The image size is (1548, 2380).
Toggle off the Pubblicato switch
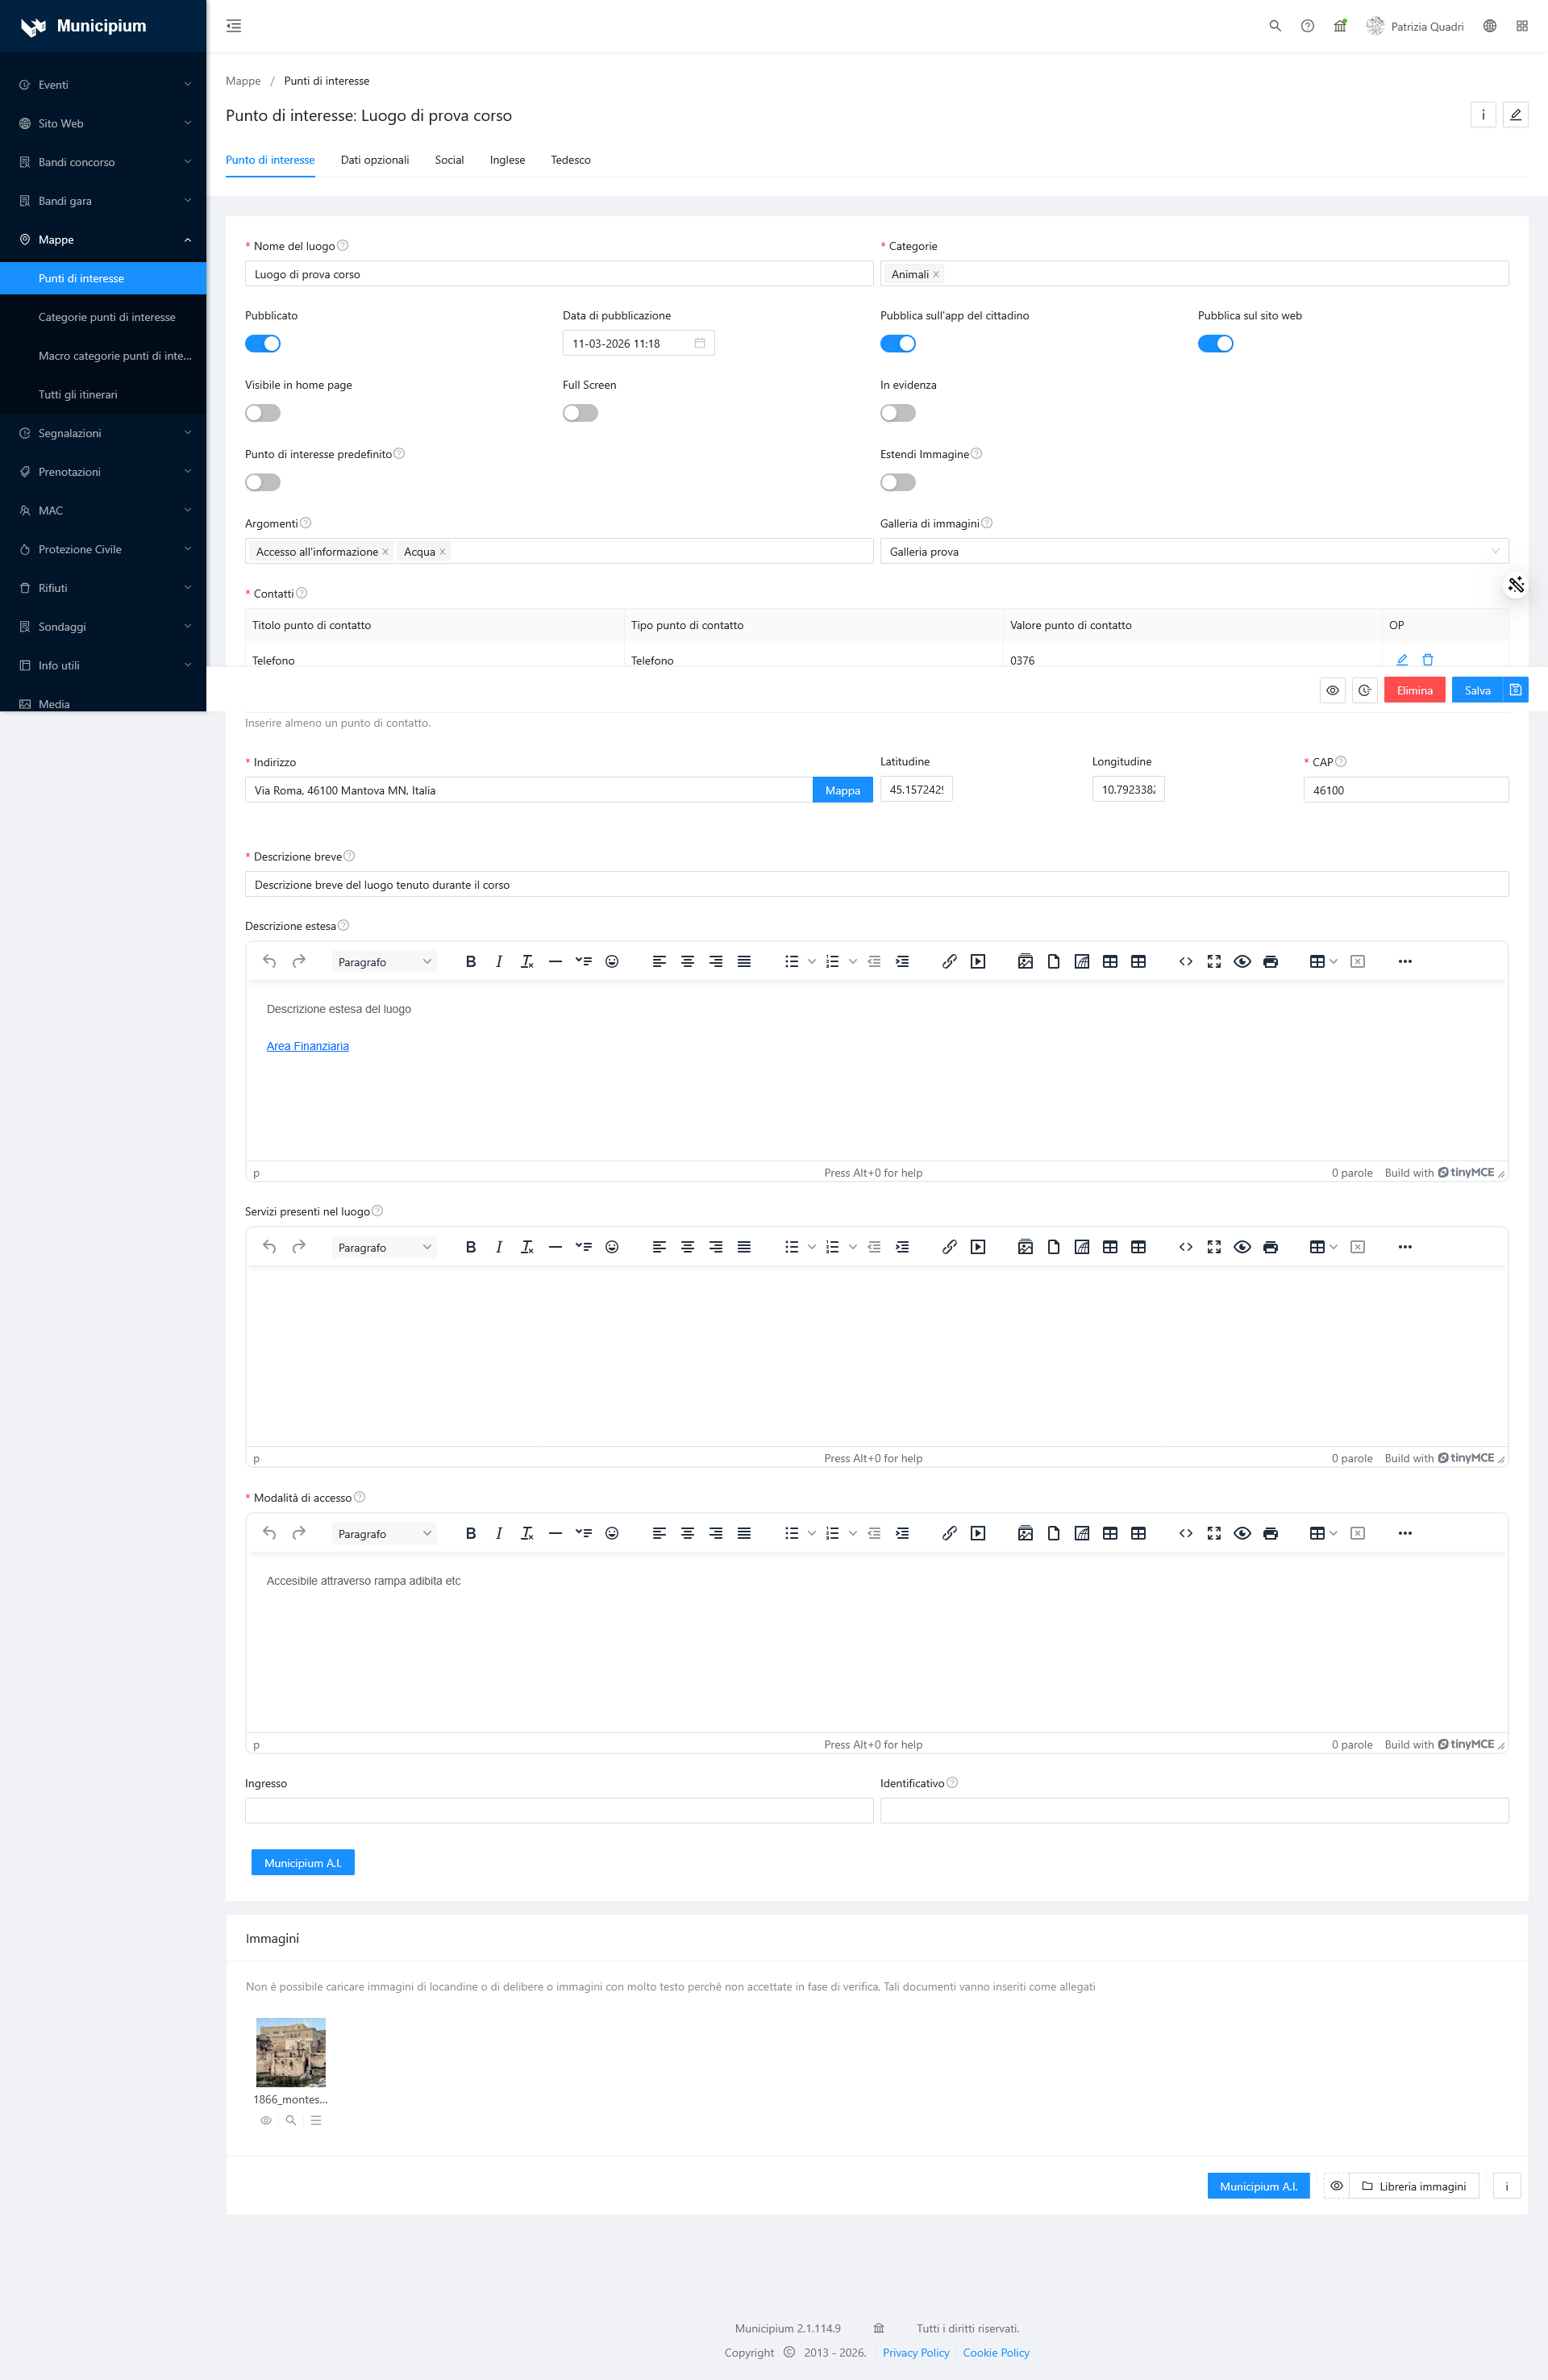tap(263, 344)
